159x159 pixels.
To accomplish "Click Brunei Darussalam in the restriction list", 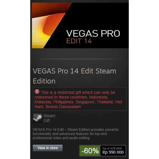I will coord(63,107).
